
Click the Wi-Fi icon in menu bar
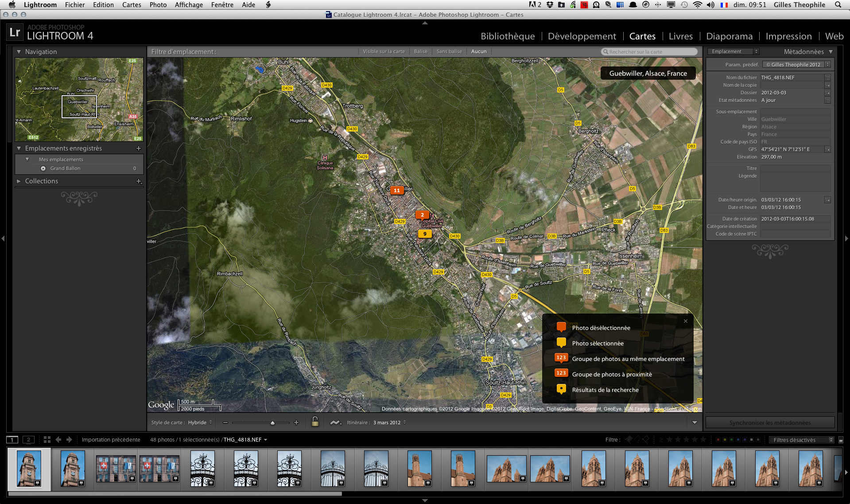[x=698, y=5]
